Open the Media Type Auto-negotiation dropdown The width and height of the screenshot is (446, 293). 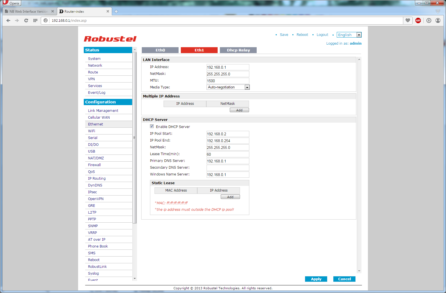point(228,87)
